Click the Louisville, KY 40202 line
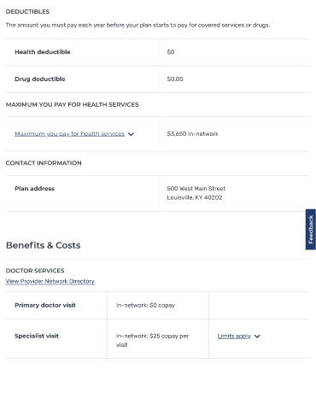This screenshot has width=316, height=410. click(195, 197)
